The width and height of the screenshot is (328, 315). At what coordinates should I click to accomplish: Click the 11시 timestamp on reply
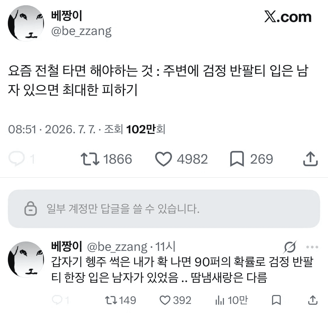(x=165, y=247)
